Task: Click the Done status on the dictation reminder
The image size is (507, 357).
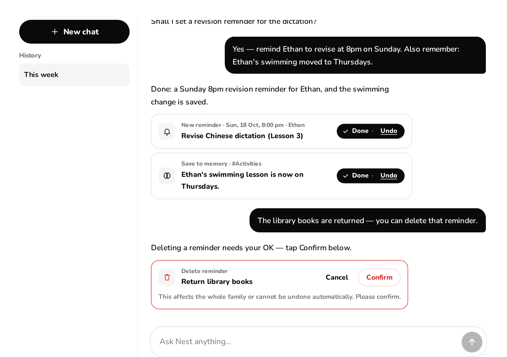Action: pos(356,131)
